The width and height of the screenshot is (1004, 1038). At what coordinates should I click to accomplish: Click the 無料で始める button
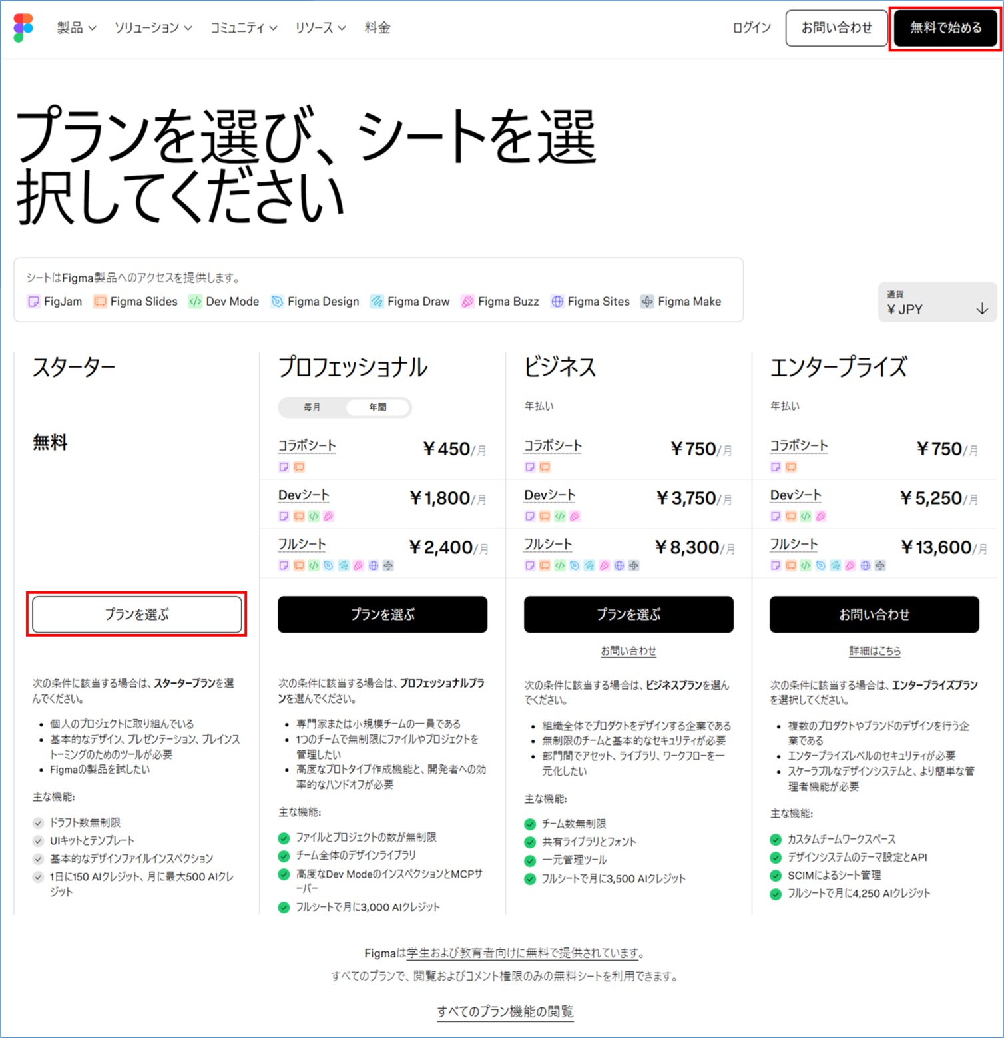(x=945, y=28)
